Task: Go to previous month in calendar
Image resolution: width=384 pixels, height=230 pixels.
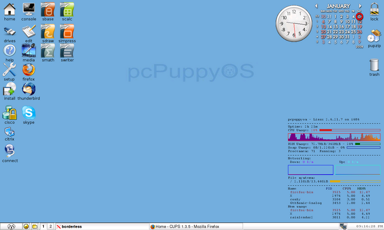Action: click(316, 6)
